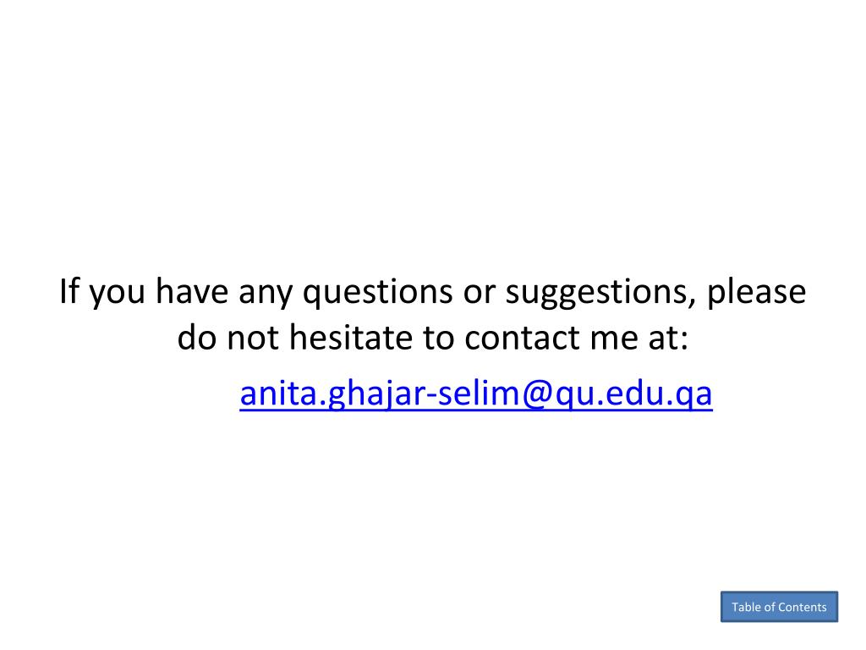This screenshot has height=650, width=866.
Task: Click the phrase "contact me at:"
Action: pos(577,337)
